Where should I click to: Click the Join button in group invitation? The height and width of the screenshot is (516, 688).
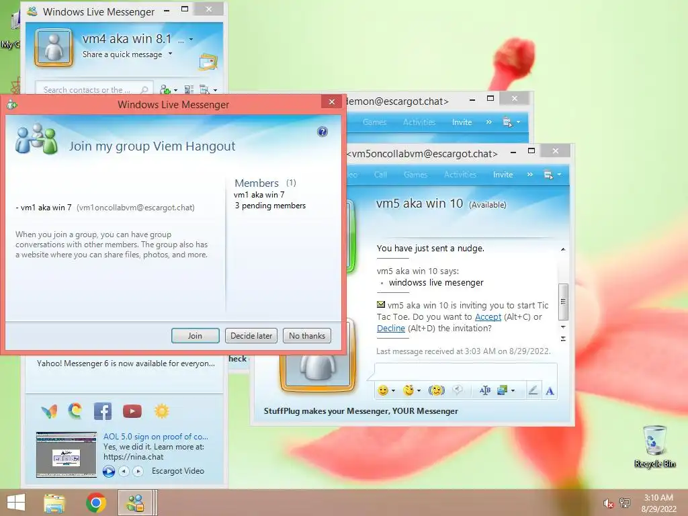click(x=196, y=336)
